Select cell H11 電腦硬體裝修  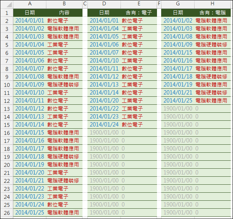click(x=212, y=93)
